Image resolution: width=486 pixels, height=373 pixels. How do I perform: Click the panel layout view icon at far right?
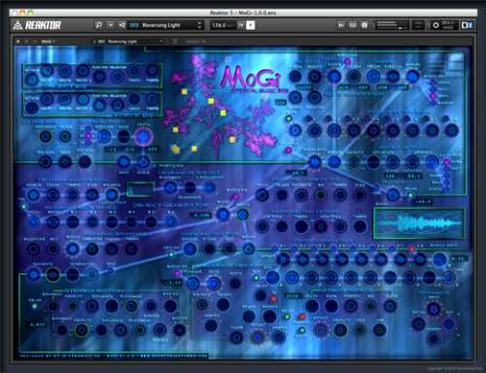click(x=467, y=25)
